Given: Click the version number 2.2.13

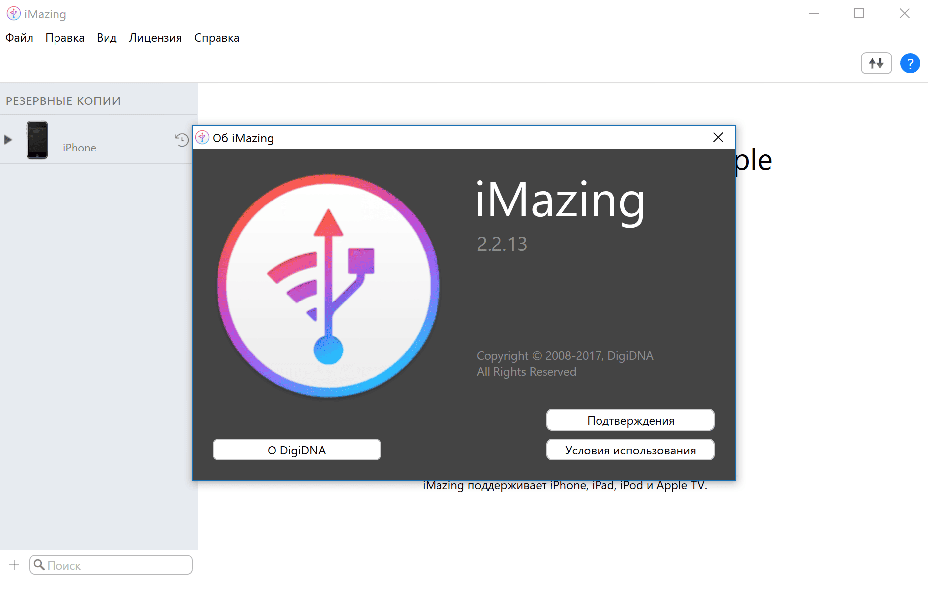Looking at the screenshot, I should coord(502,244).
